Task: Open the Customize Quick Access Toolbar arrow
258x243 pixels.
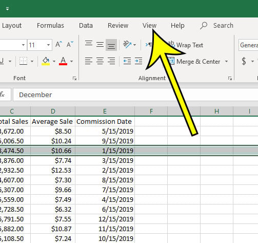Action: pos(7,9)
